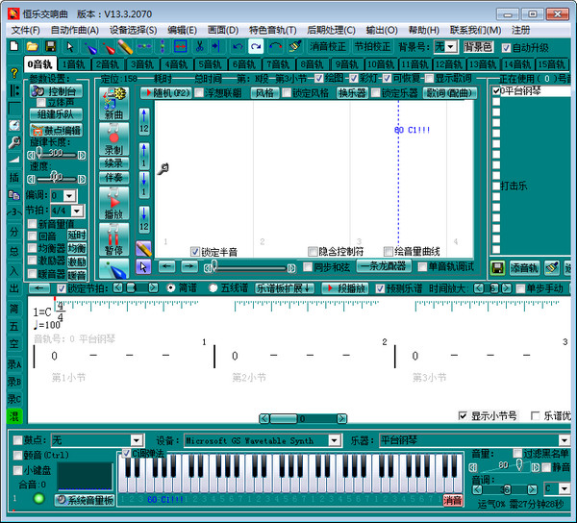Screen dimensions: 577x523
Task: Toggle the 锁定半音 checkbox
Action: coord(195,251)
